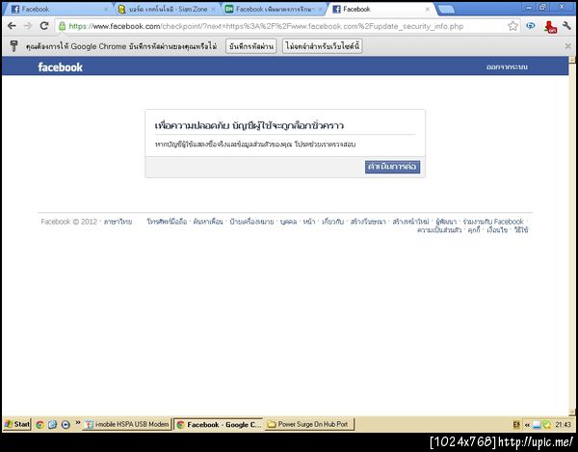Launch Chrome from the quick launch bar
The width and height of the screenshot is (578, 452).
[39, 425]
